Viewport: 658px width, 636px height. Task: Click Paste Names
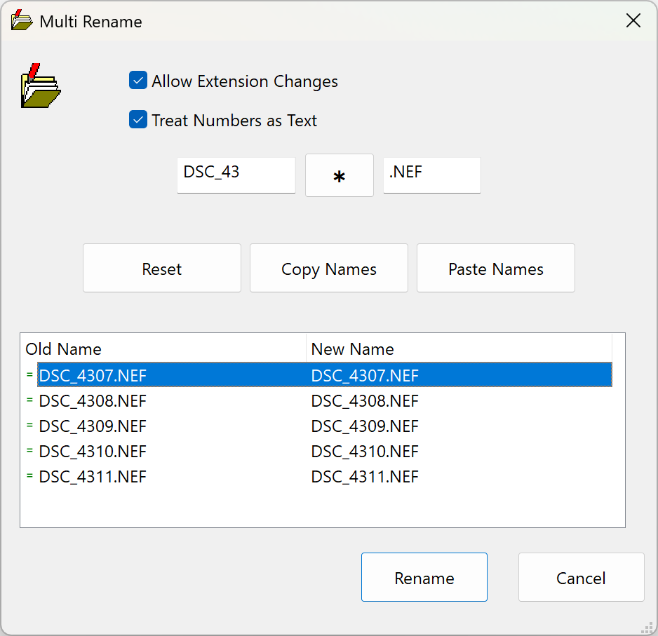click(495, 268)
